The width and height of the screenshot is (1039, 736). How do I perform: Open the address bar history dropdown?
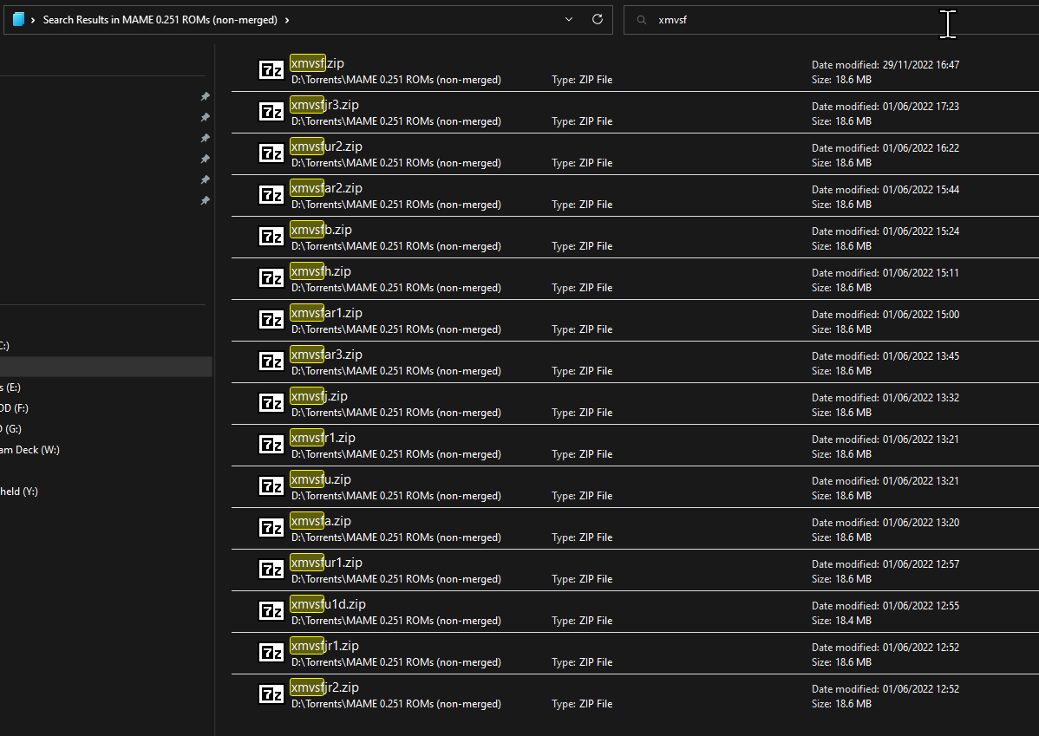point(569,19)
